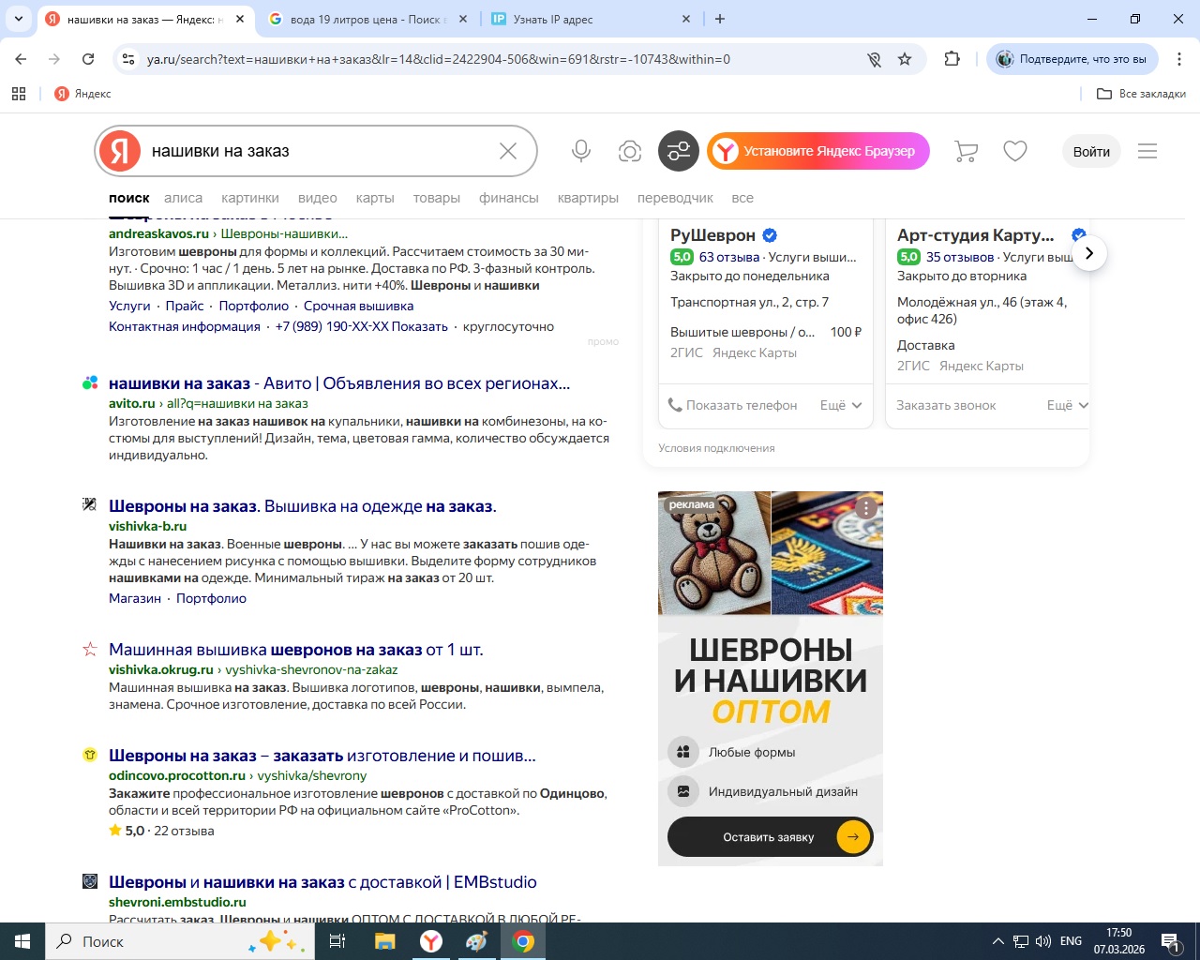
Task: Go back to previous page
Action: (22, 59)
